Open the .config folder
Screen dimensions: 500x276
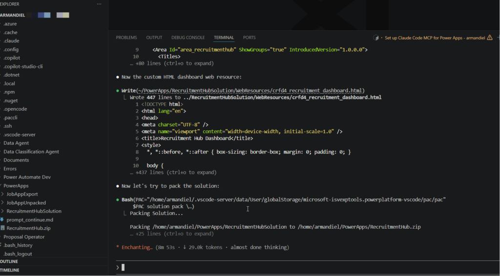tap(11, 49)
